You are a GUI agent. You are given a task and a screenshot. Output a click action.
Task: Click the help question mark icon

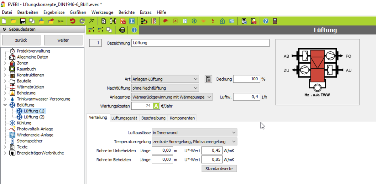coord(266,21)
